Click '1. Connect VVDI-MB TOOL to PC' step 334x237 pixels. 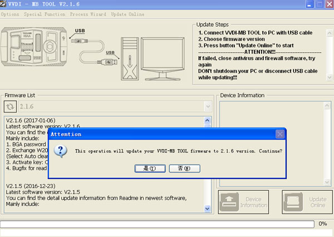click(x=255, y=33)
